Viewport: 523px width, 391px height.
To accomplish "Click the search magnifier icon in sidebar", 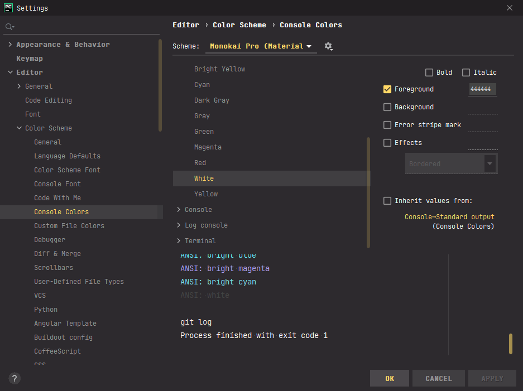I will [x=9, y=27].
